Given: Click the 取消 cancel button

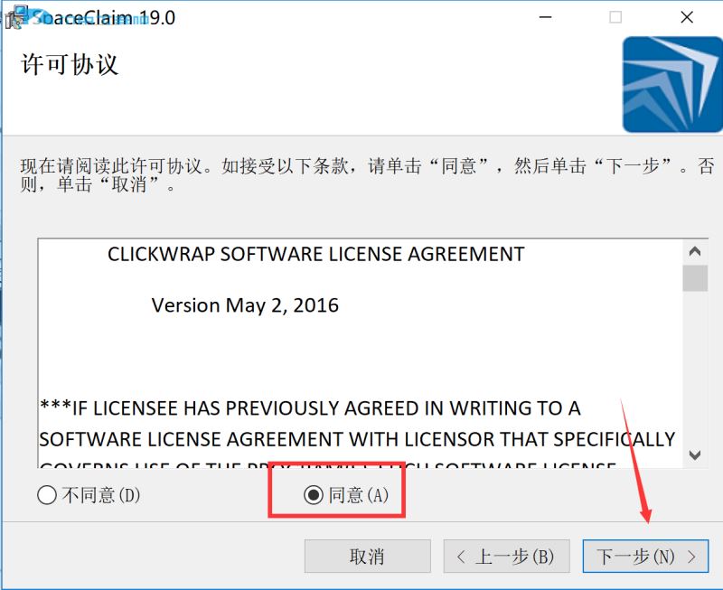Looking at the screenshot, I should [368, 557].
